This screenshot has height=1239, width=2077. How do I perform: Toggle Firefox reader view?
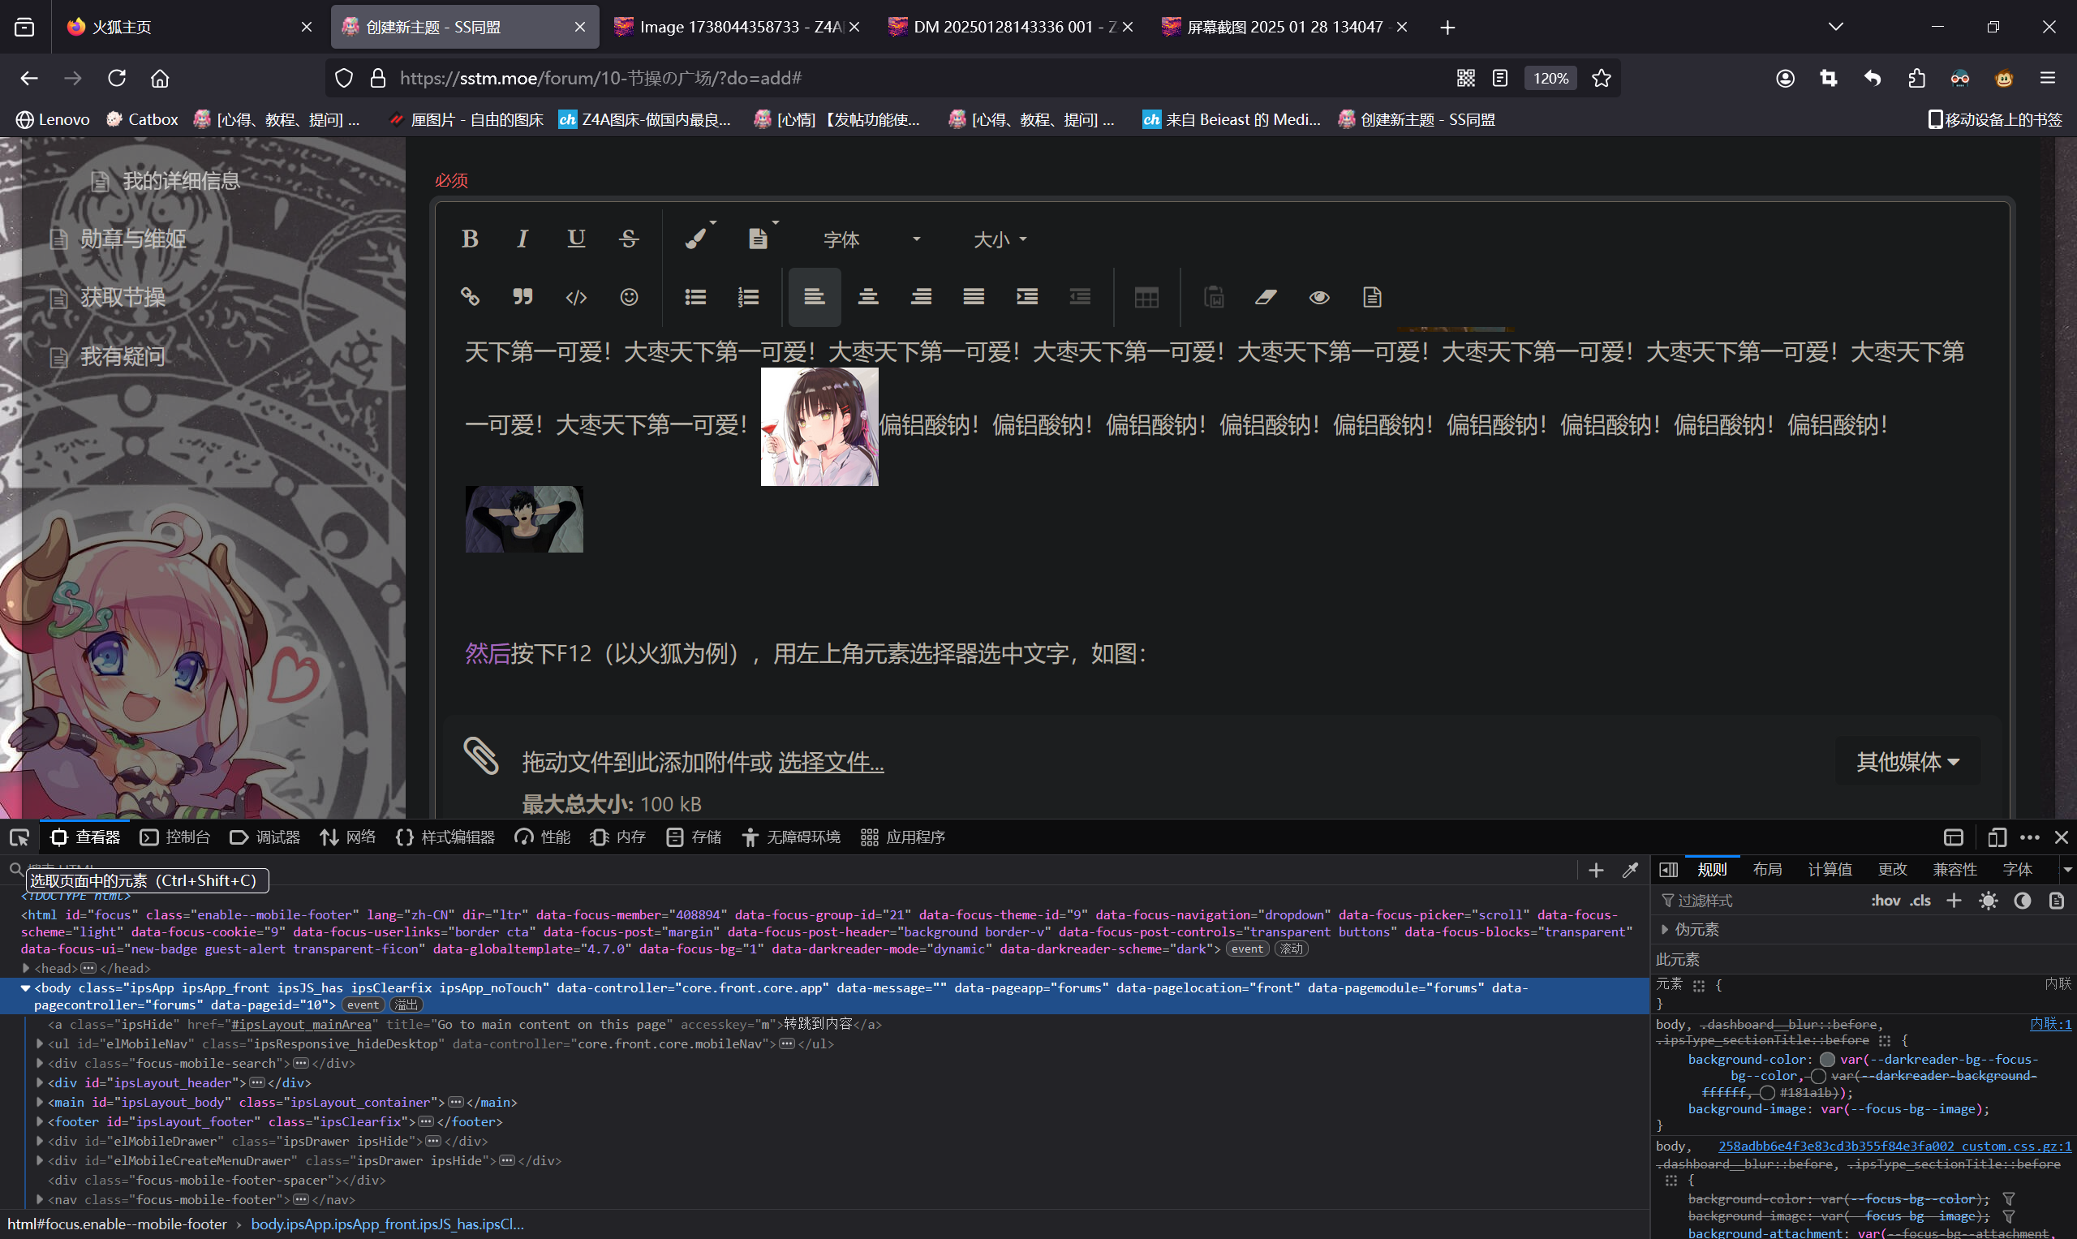click(x=1500, y=78)
